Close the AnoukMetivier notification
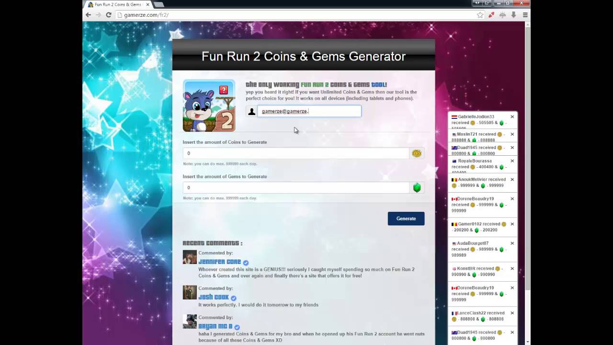 pyautogui.click(x=512, y=180)
